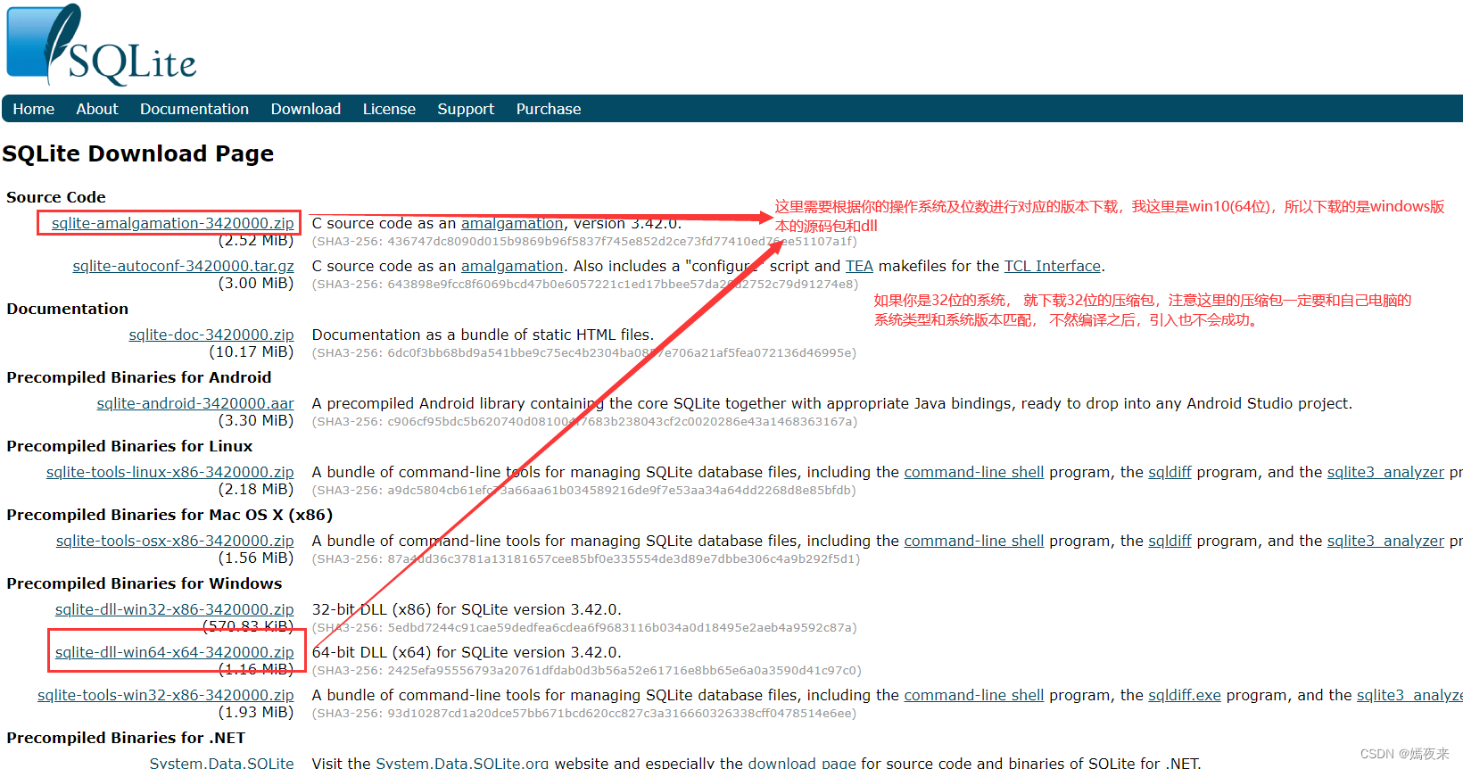Download sqlite-dll-win32-x86-3420000.zip
1463x769 pixels.
tap(175, 609)
